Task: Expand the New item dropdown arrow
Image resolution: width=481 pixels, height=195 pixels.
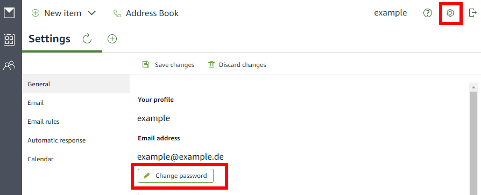Action: click(91, 13)
